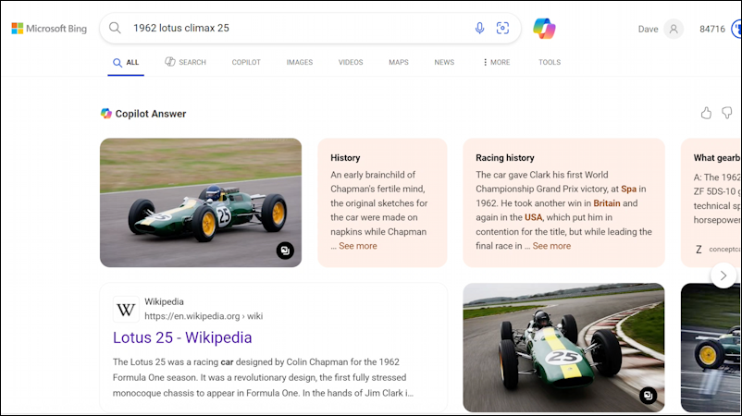Open the Lotus 25 - Wikipedia link

pos(182,337)
